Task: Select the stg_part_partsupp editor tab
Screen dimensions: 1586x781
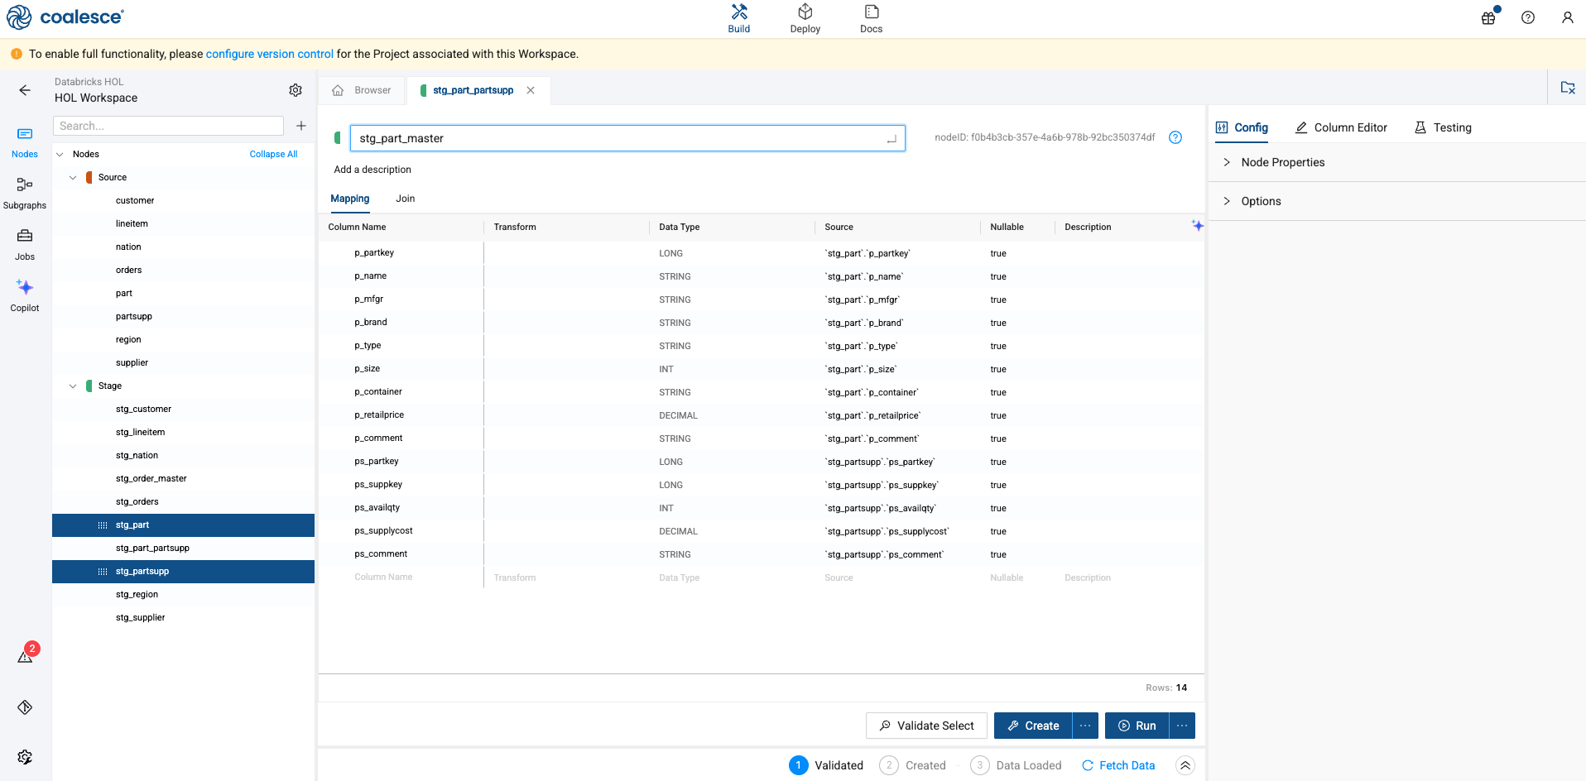Action: coord(473,90)
